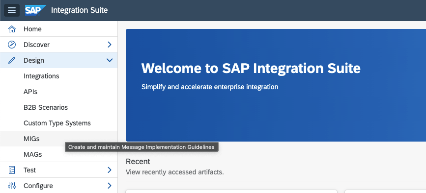This screenshot has height=193, width=426.
Task: Click the Integration Suite title text
Action: 79,10
